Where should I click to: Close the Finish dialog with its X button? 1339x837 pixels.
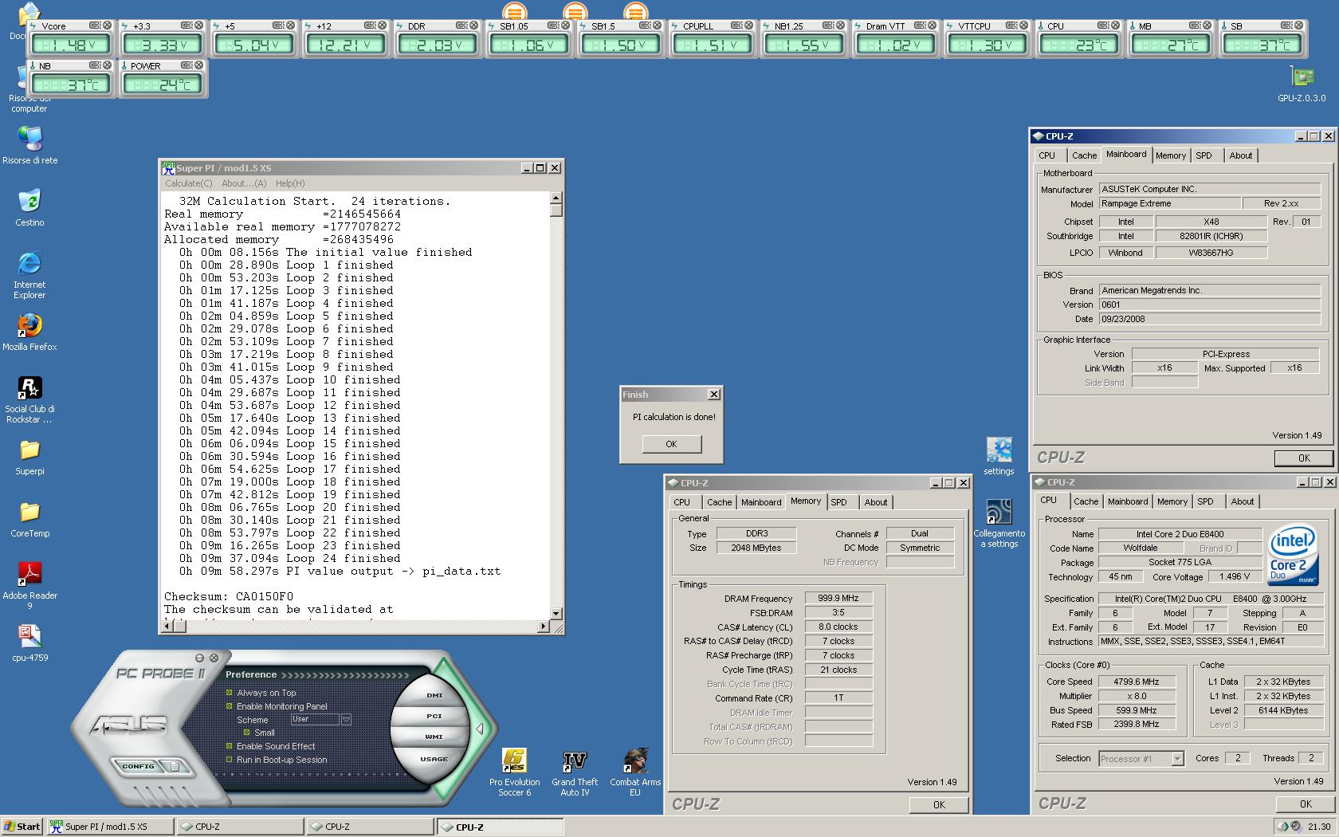tap(714, 394)
